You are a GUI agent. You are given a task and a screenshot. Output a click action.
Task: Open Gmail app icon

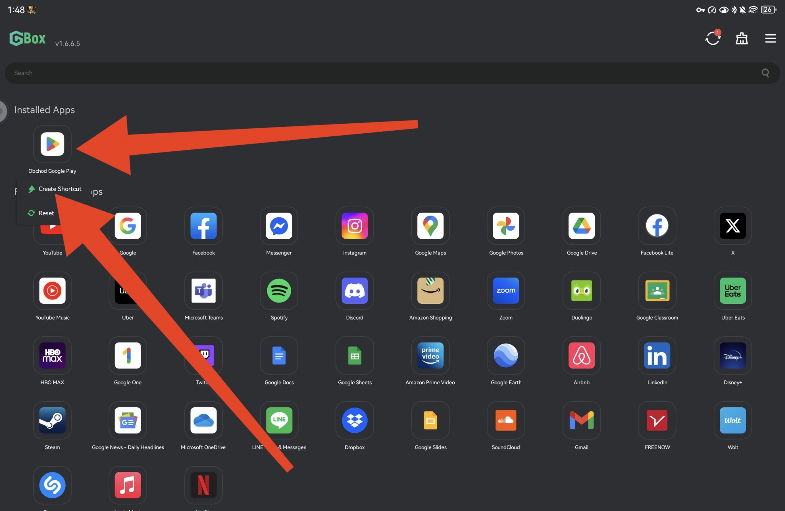pos(581,420)
